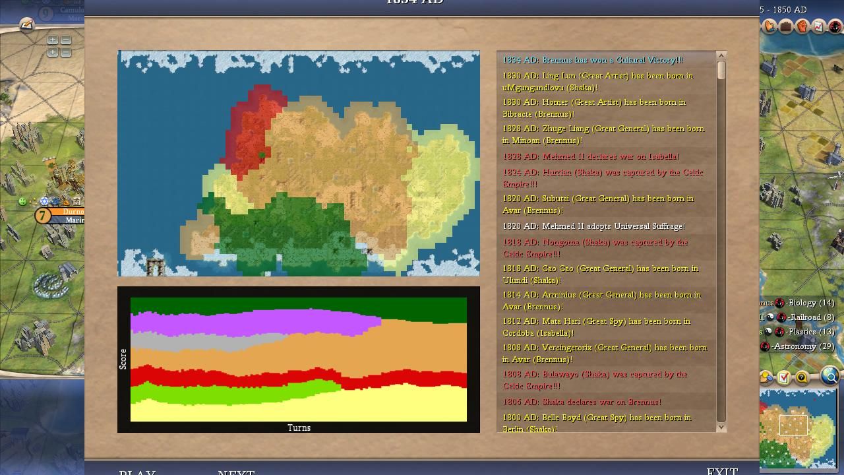Click the city bar with population 7
The image size is (844, 475).
point(59,216)
